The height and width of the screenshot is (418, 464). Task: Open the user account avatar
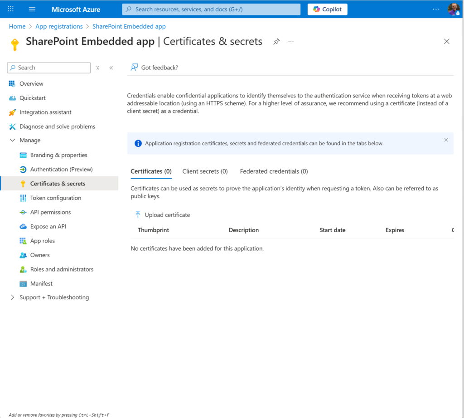click(454, 9)
